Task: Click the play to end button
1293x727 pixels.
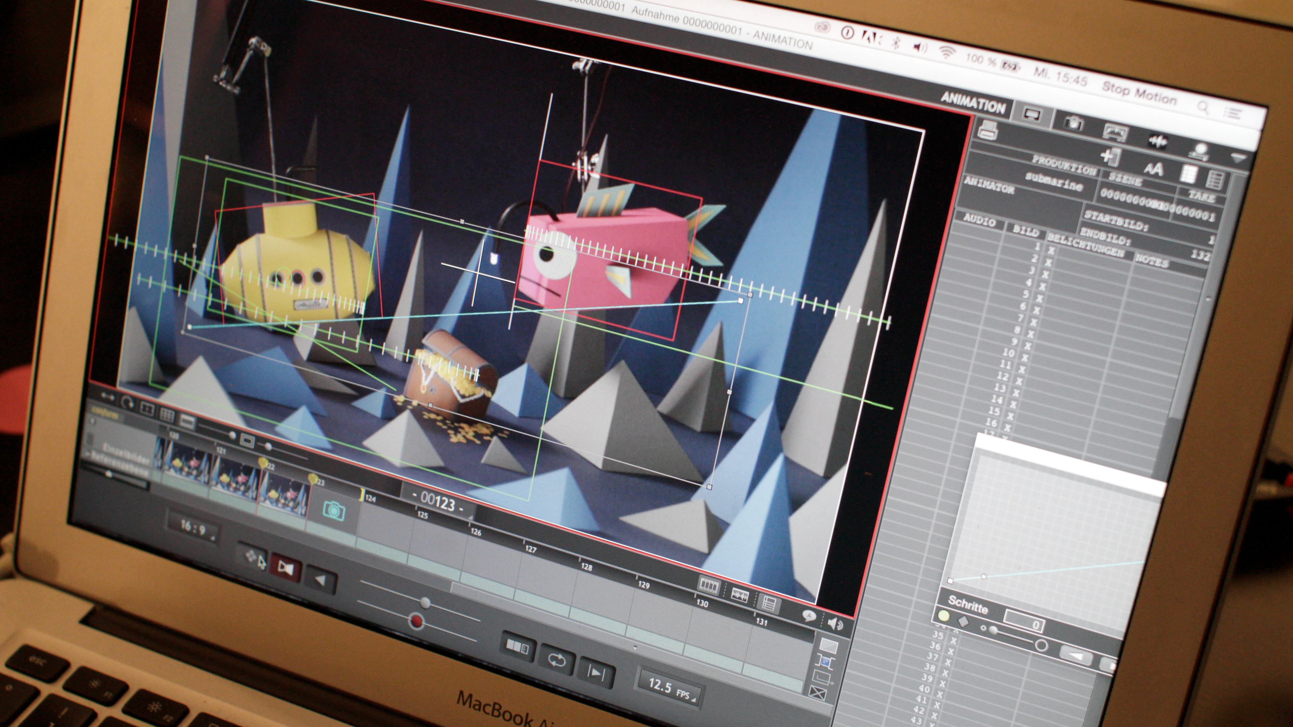Action: (x=596, y=672)
